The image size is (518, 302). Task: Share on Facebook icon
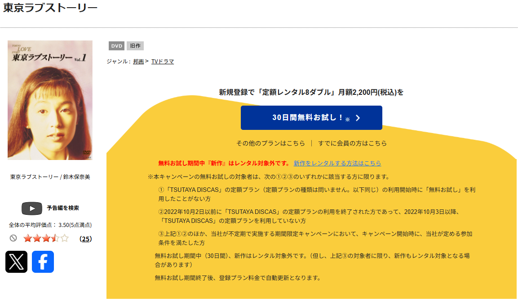click(x=43, y=262)
